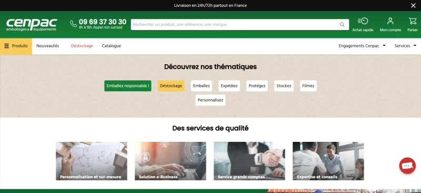Open the live chat bubble

pos(407,166)
